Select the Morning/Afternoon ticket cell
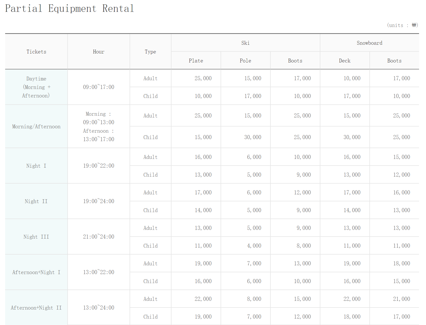The width and height of the screenshot is (426, 325). click(x=36, y=127)
